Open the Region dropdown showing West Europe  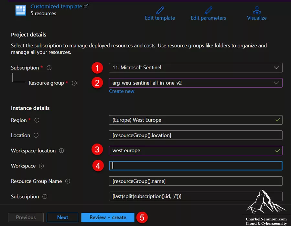(x=196, y=120)
